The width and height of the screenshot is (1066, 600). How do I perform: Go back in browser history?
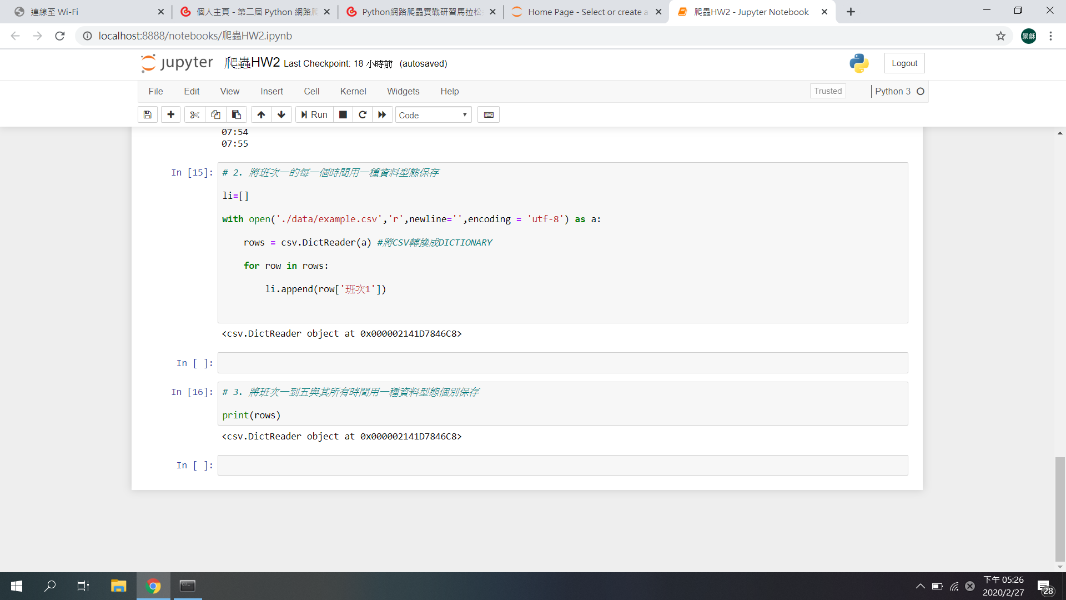pyautogui.click(x=15, y=36)
